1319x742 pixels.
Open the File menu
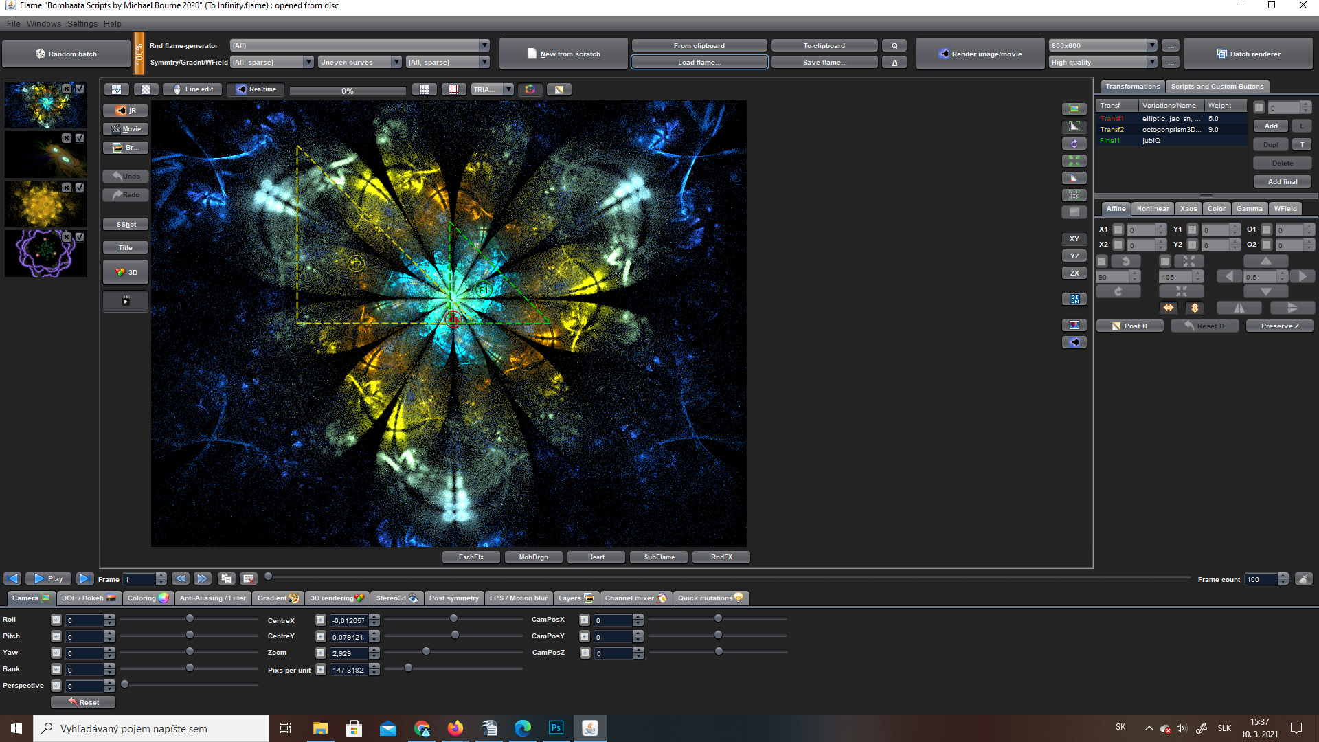point(13,24)
